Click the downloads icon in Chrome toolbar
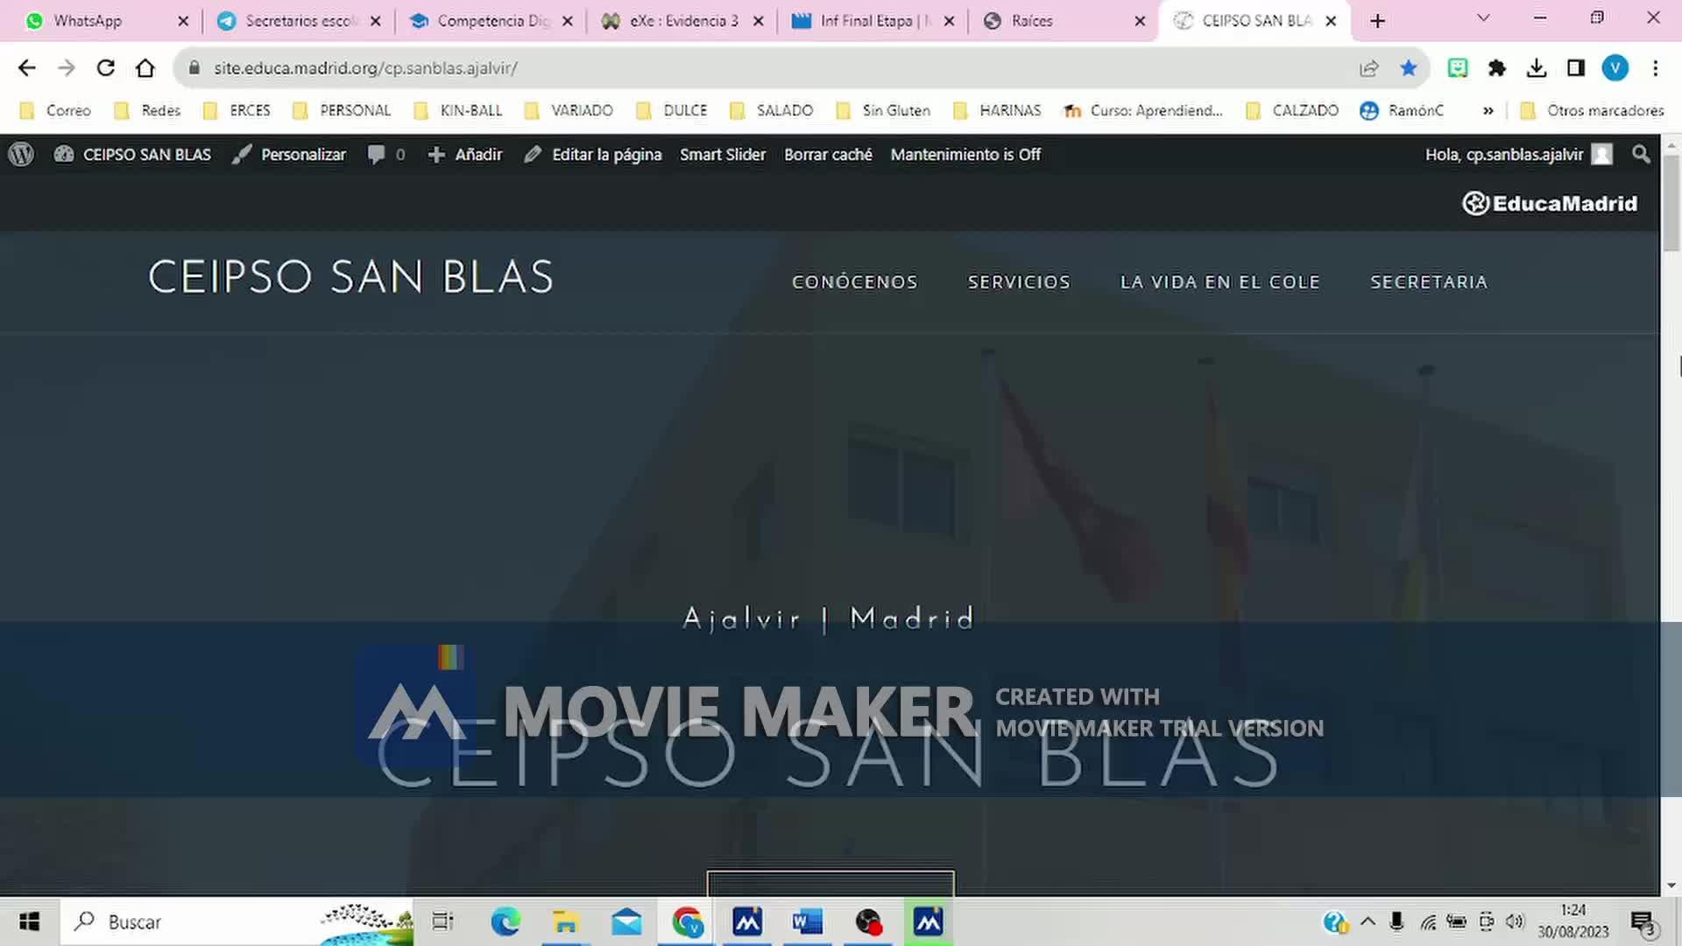The width and height of the screenshot is (1682, 946). (1537, 68)
